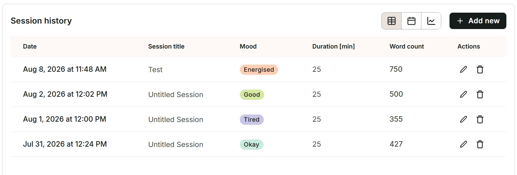Delete the Aug 2 session
Image resolution: width=517 pixels, height=175 pixels.
[480, 94]
